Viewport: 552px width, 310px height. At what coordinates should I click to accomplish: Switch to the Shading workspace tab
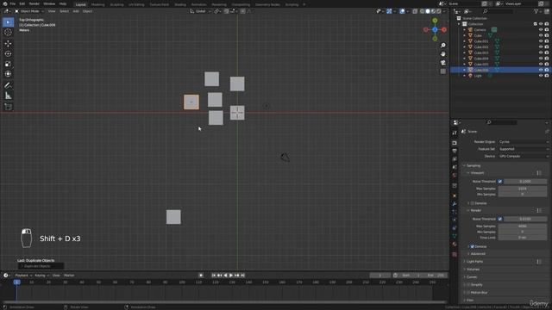tap(180, 4)
